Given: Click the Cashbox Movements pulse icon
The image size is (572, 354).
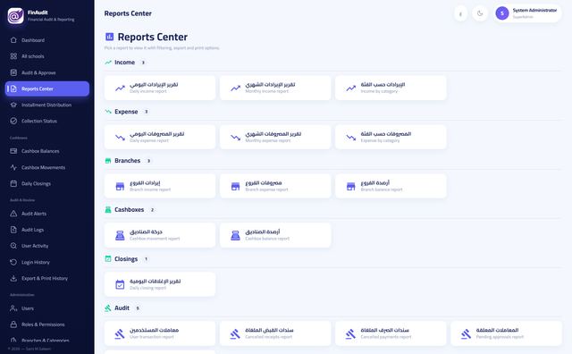Looking at the screenshot, I should coord(13,167).
